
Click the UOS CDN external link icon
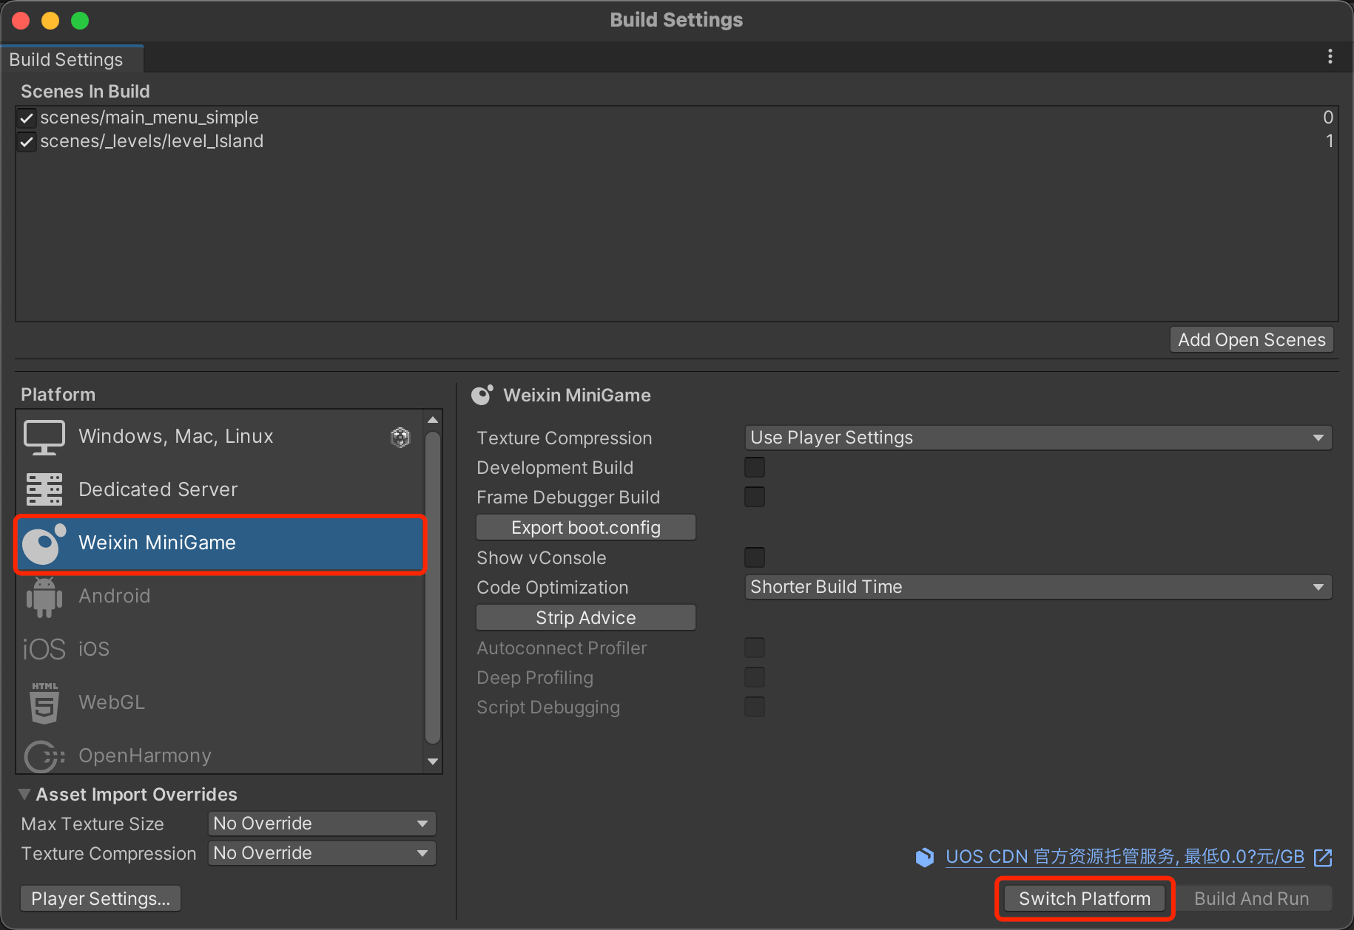1322,858
